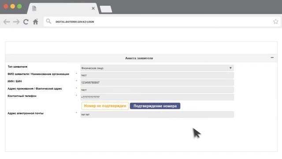Reload the page with the refresh icon

point(26,22)
